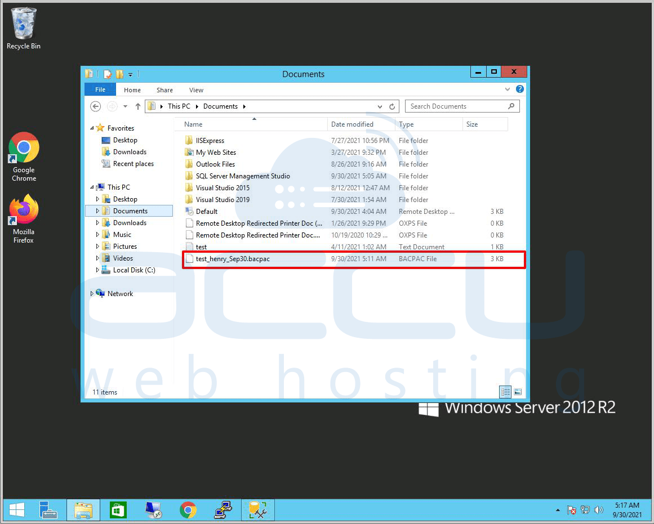Sort files by Date modified column

[x=352, y=124]
